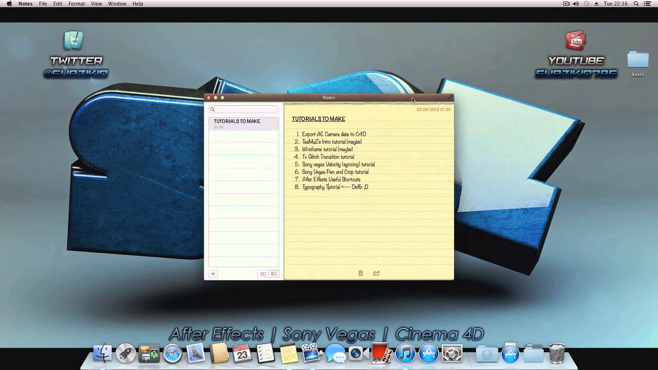Click the Wireframe tutorial (maybe) line
Image resolution: width=658 pixels, height=370 pixels.
(x=327, y=149)
